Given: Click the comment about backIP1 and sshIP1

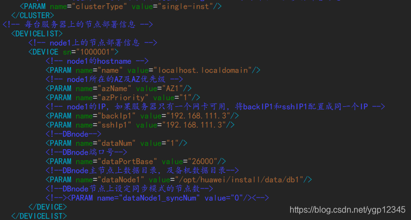Looking at the screenshot, I should 215,107.
